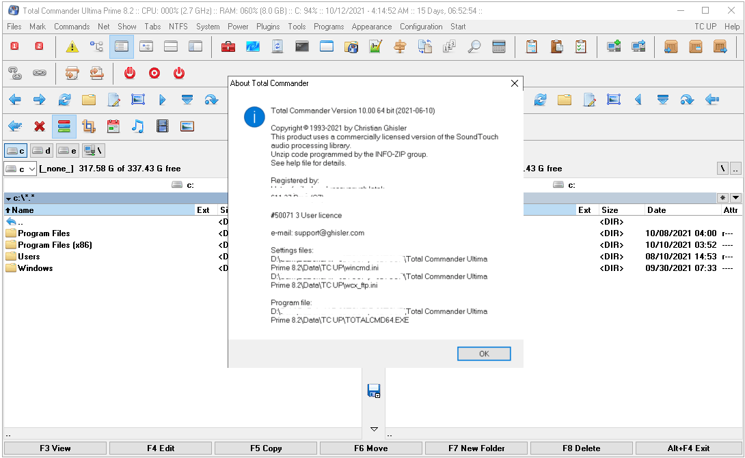Click the branching tree nodes toolbar icon

click(97, 46)
